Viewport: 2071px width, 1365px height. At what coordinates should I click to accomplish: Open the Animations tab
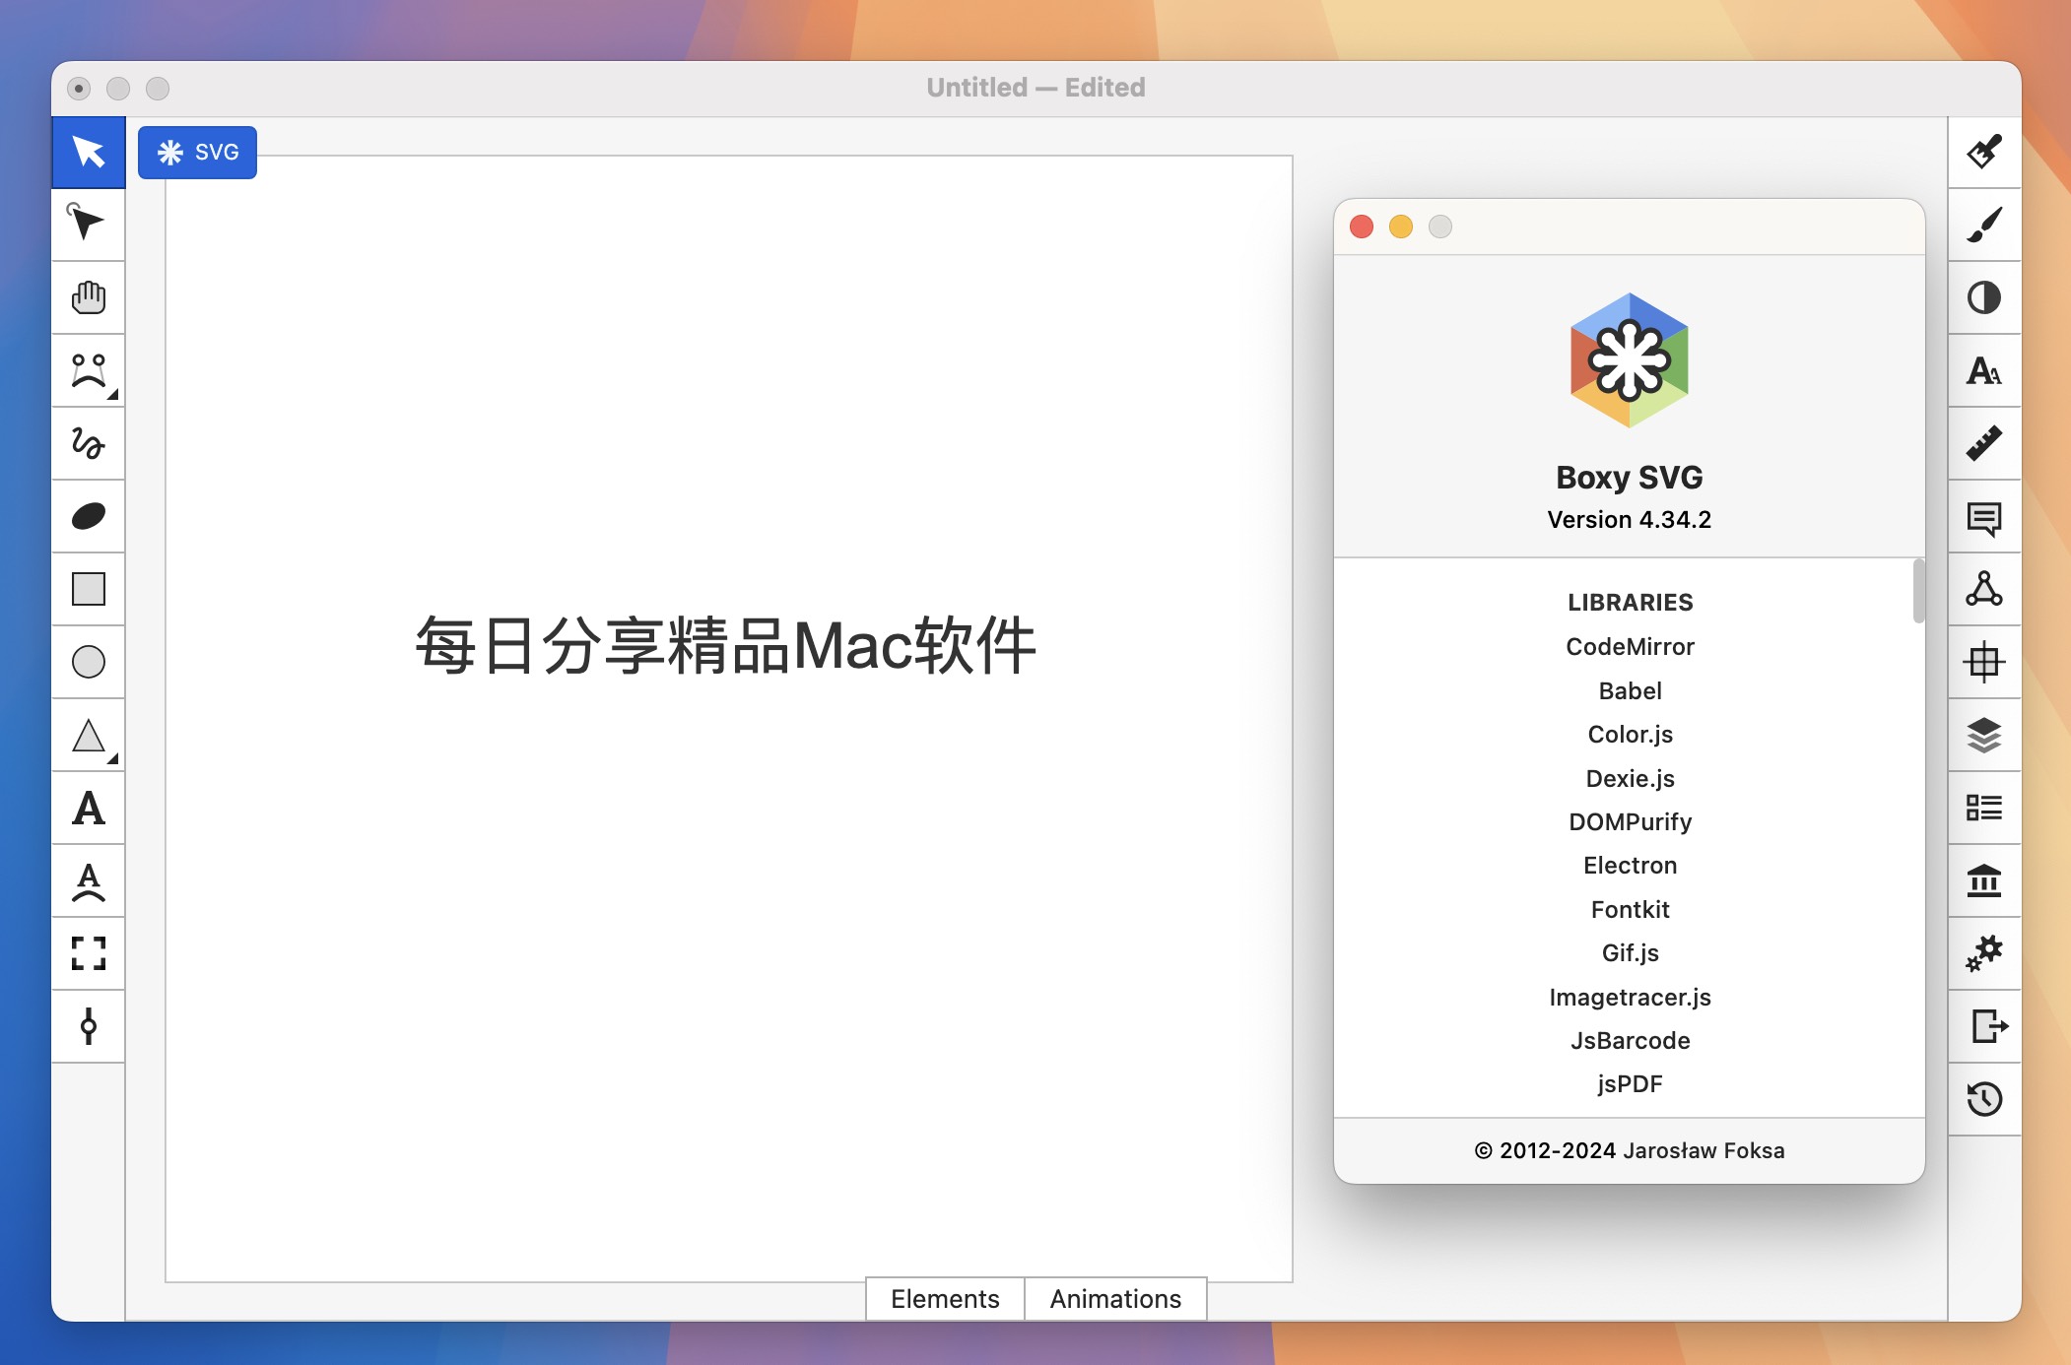(x=1115, y=1299)
